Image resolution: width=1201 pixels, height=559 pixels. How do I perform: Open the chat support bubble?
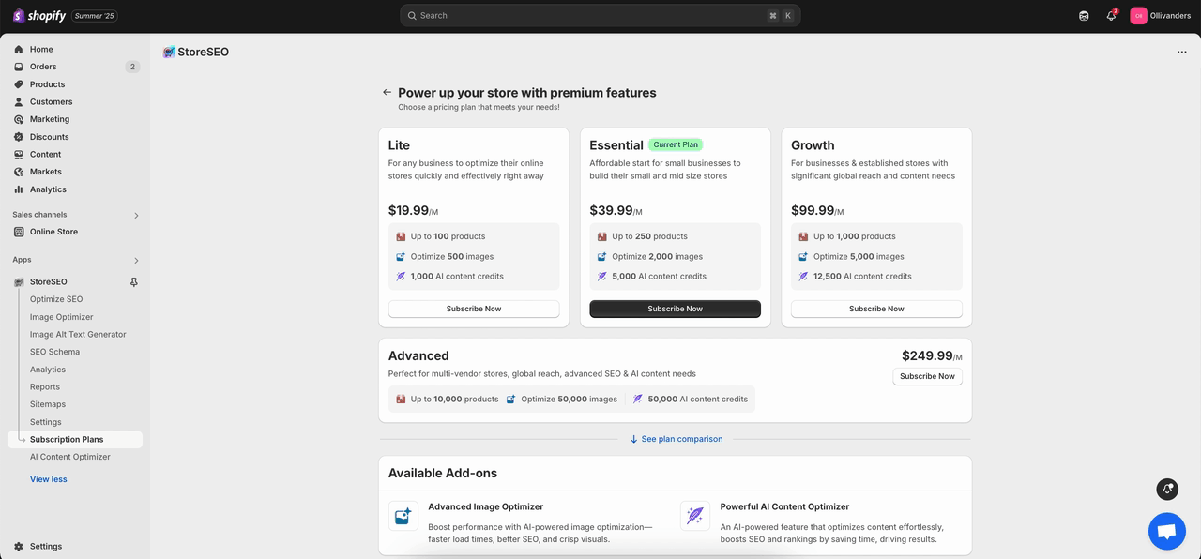tap(1166, 532)
